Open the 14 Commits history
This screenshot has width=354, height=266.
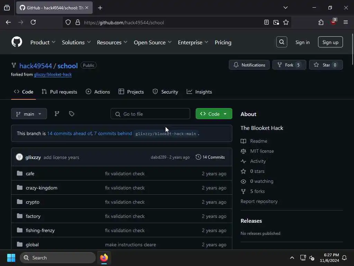pos(210,157)
